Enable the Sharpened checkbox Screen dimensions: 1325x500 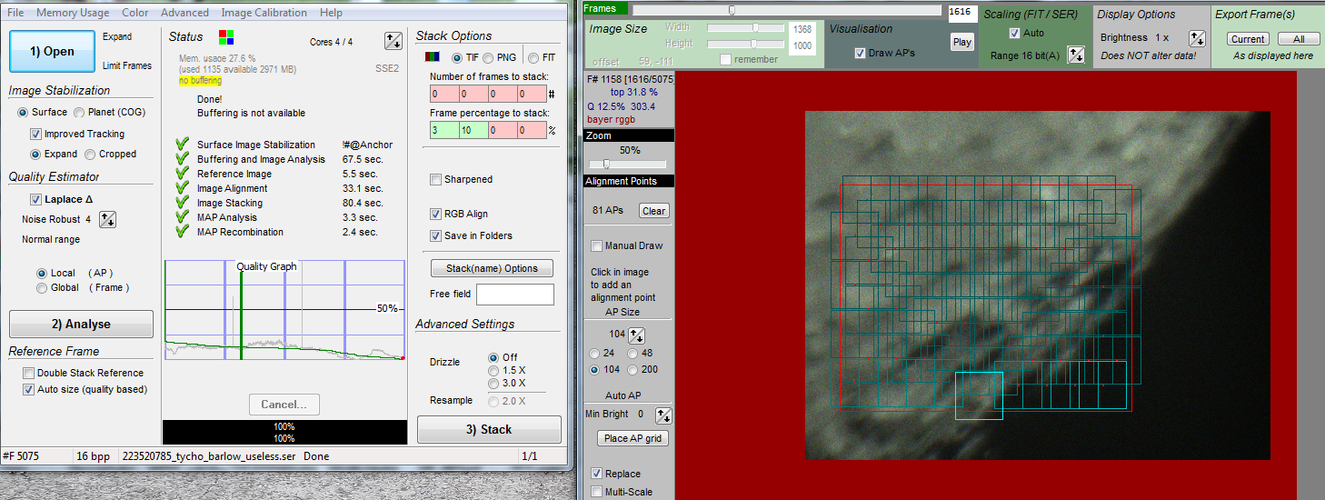coord(462,180)
